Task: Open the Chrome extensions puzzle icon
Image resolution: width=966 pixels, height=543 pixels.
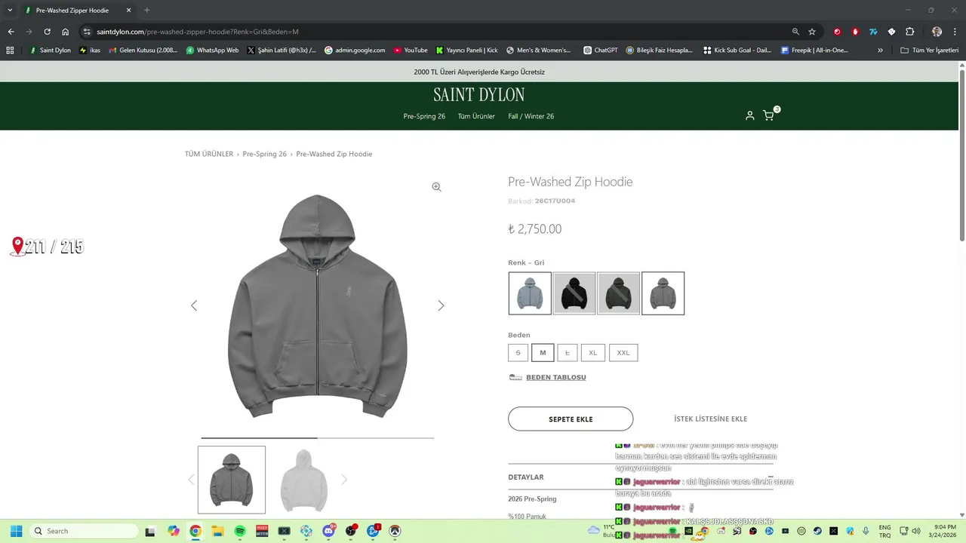Action: click(x=909, y=32)
